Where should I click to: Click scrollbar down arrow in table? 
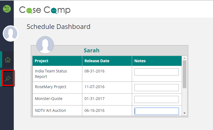(184, 113)
